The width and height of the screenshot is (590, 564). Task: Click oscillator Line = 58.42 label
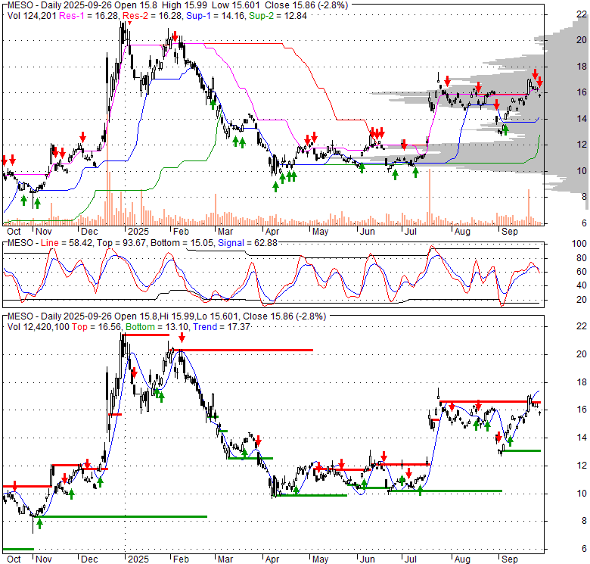point(67,243)
